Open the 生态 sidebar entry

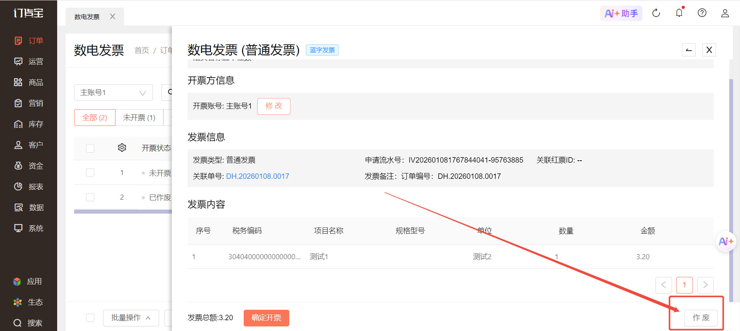coord(28,302)
